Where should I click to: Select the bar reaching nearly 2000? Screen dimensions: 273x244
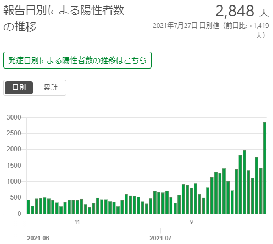[x=244, y=182]
